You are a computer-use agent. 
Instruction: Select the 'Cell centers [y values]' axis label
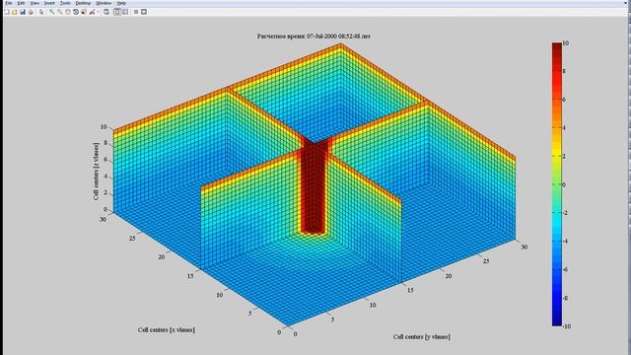[x=421, y=336]
